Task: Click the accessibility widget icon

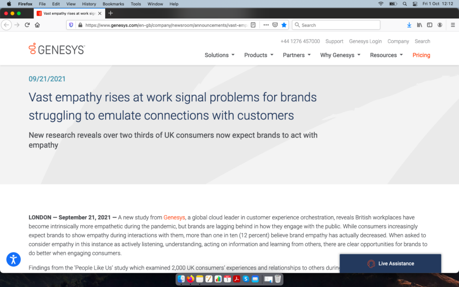Action: [x=13, y=259]
